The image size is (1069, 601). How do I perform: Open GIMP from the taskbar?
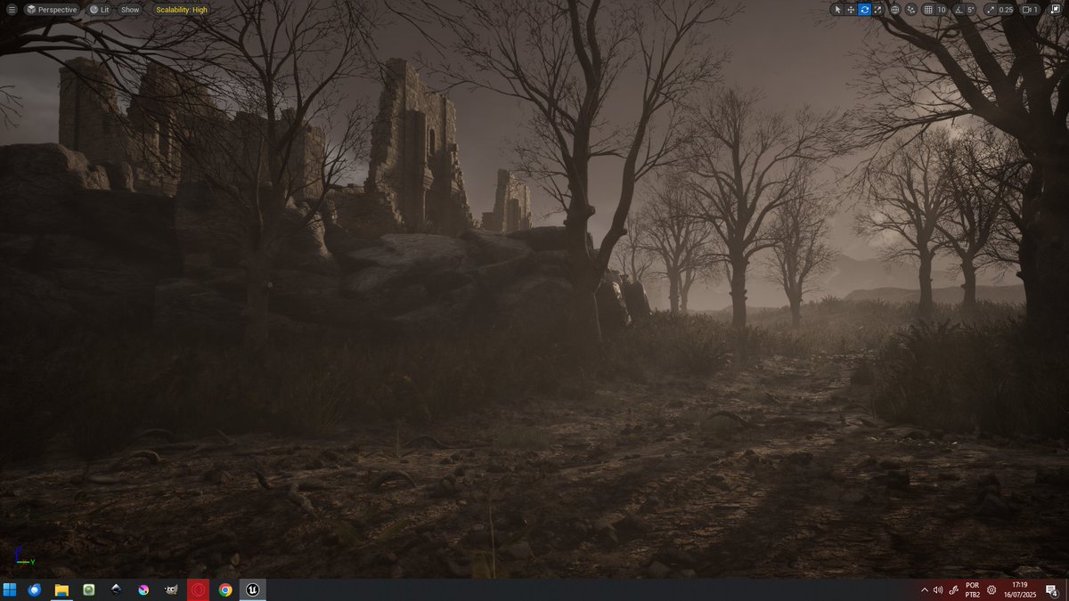[171, 589]
